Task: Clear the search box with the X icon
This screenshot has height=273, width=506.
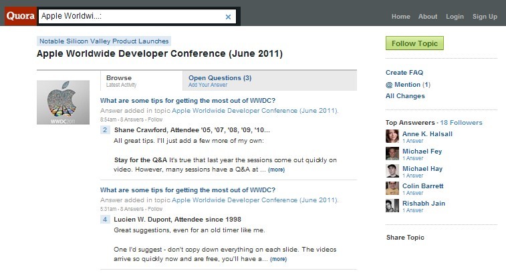Action: click(228, 17)
